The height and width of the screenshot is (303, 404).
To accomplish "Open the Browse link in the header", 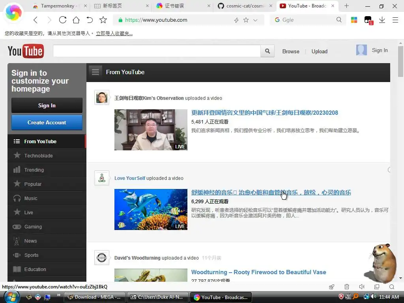I will 291,51.
